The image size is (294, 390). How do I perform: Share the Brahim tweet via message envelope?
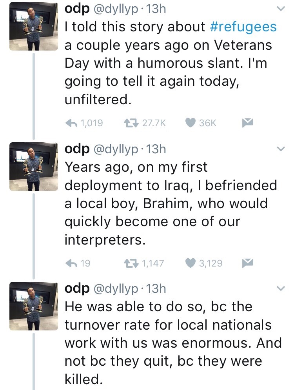247,263
